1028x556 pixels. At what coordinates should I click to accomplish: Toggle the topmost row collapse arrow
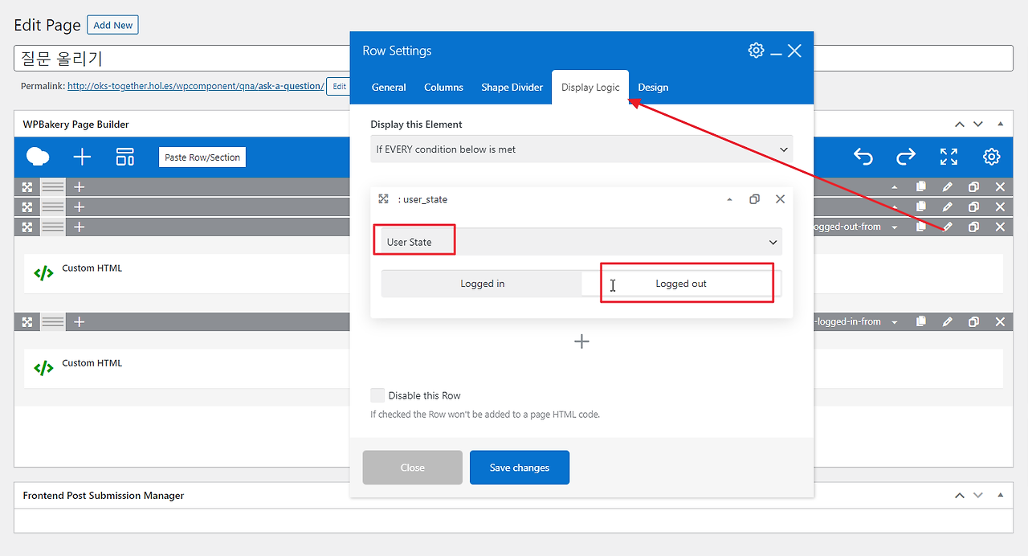coord(895,187)
